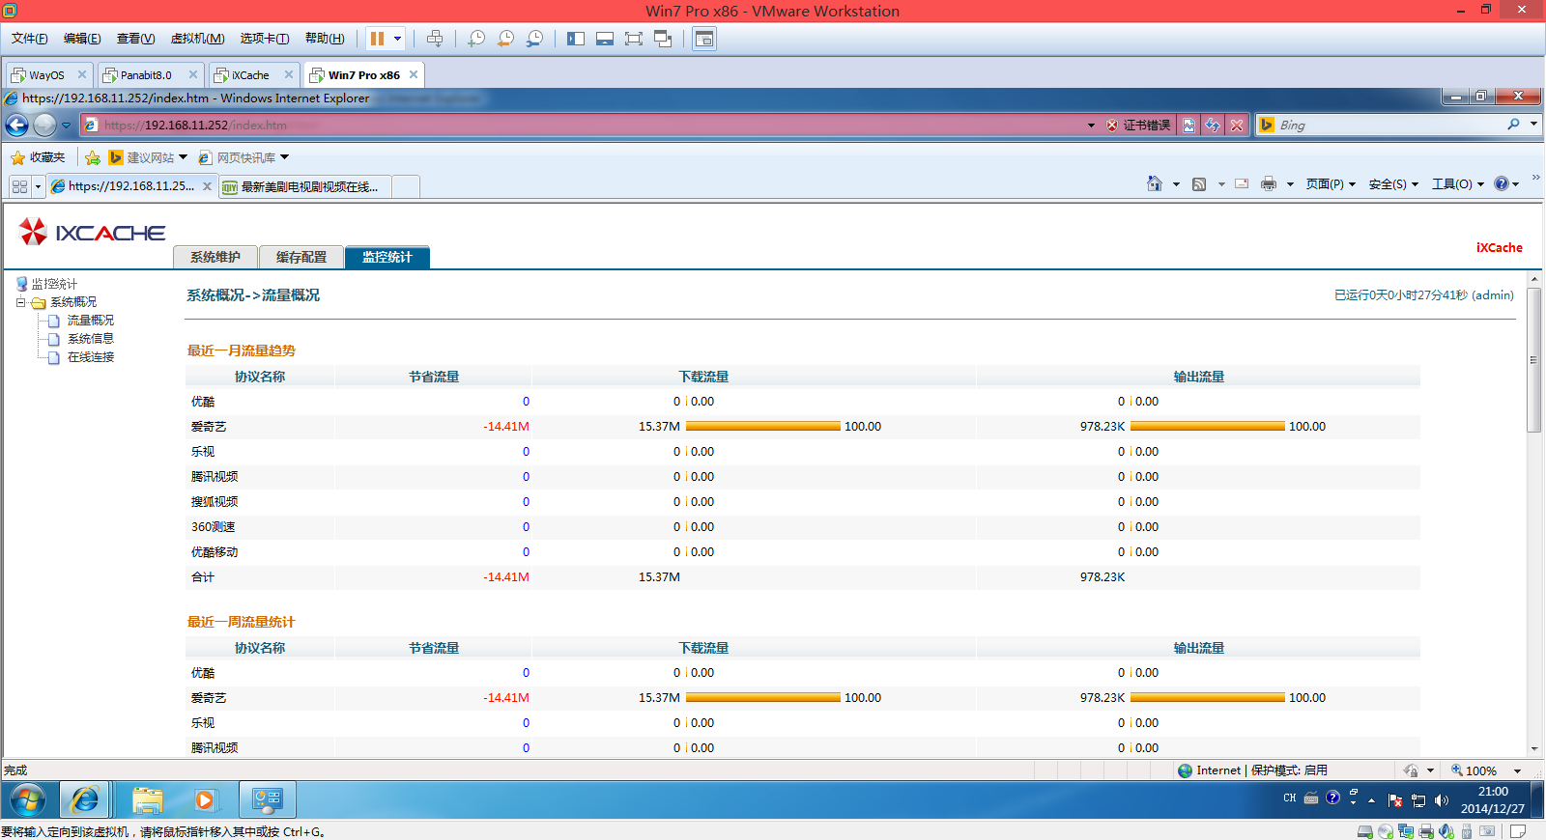This screenshot has width=1546, height=840.
Task: Select the 监控统计 tab in iXCache
Action: pos(386,257)
